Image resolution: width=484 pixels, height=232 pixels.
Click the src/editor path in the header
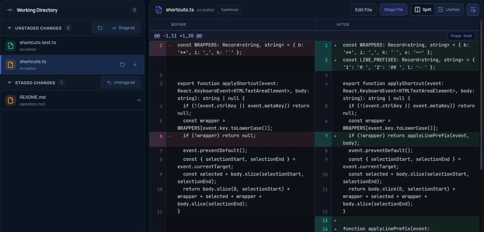(205, 10)
